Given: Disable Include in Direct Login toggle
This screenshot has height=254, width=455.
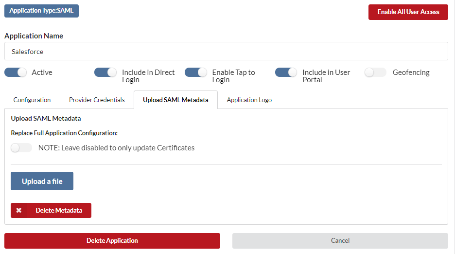Looking at the screenshot, I should [x=105, y=73].
